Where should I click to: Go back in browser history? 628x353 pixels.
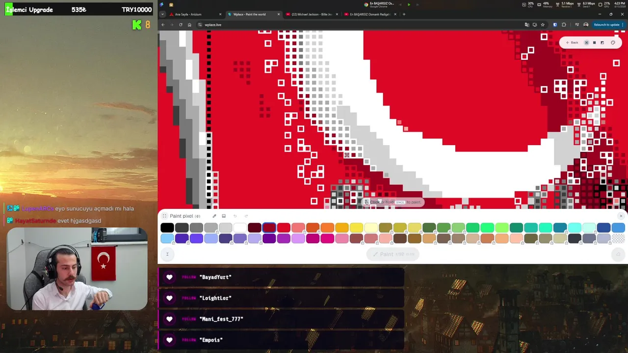(x=163, y=25)
